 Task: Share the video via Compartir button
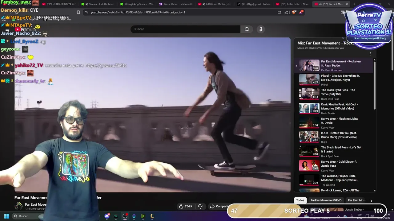coord(219,206)
